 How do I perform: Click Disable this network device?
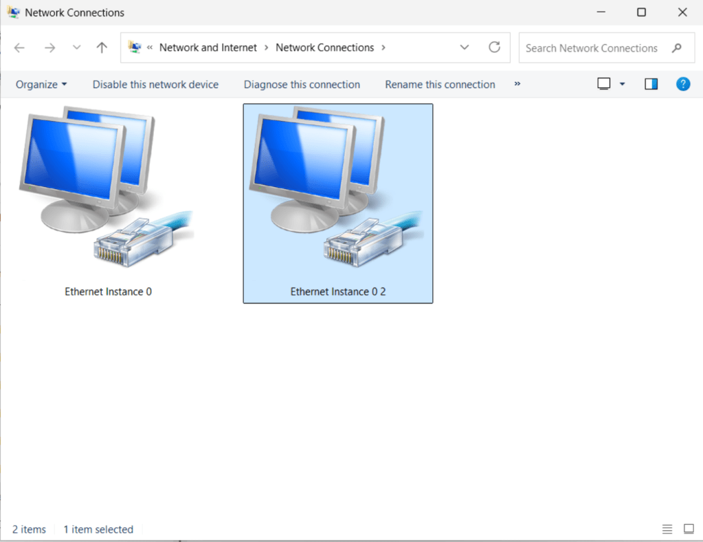click(x=155, y=85)
